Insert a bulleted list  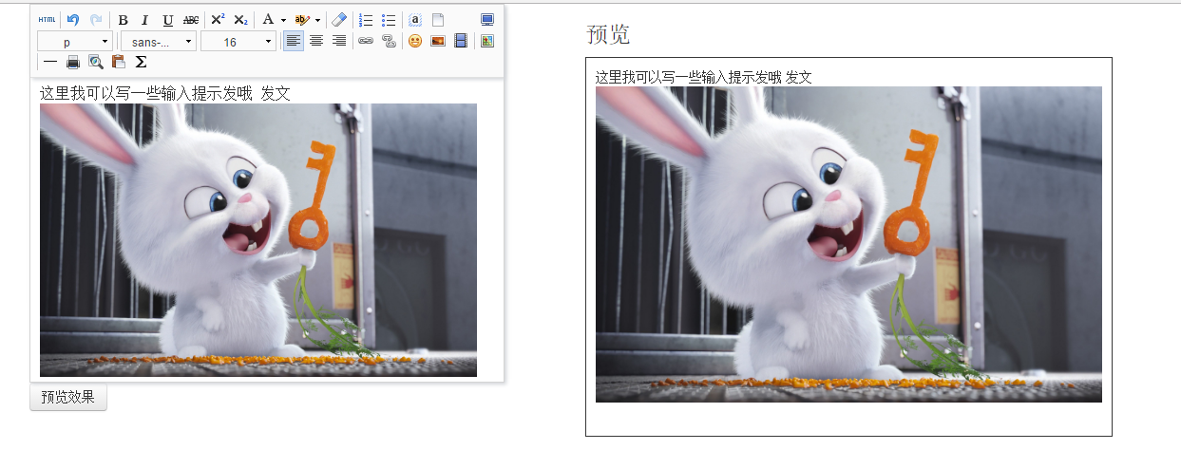tap(389, 20)
